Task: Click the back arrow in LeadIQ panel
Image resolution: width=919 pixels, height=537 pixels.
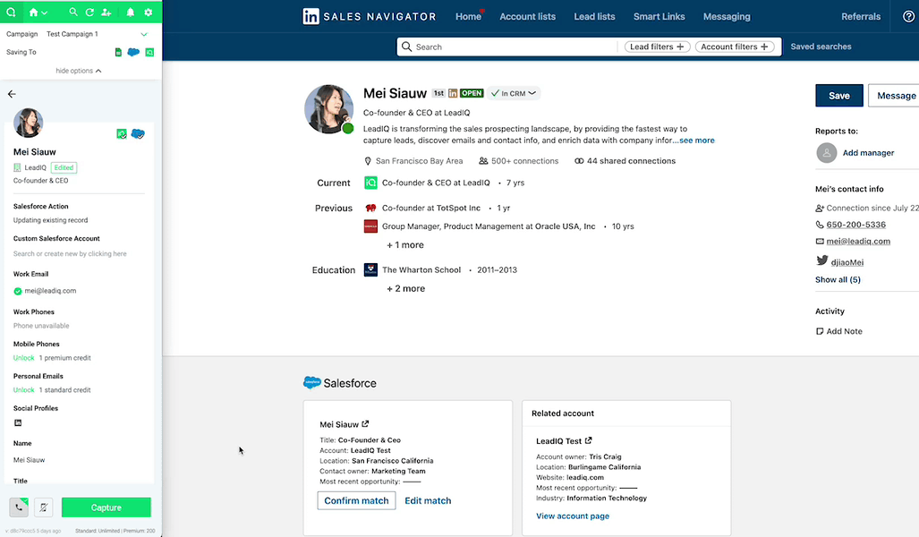Action: (x=12, y=94)
